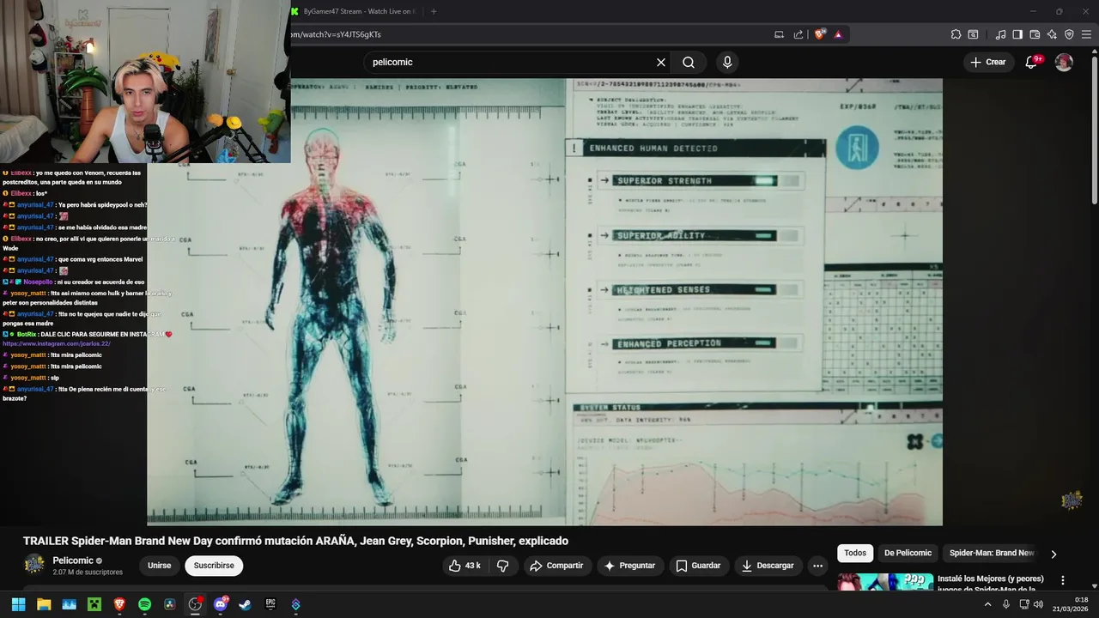
Task: Open DaVinci Resolve from taskbar
Action: 170,604
